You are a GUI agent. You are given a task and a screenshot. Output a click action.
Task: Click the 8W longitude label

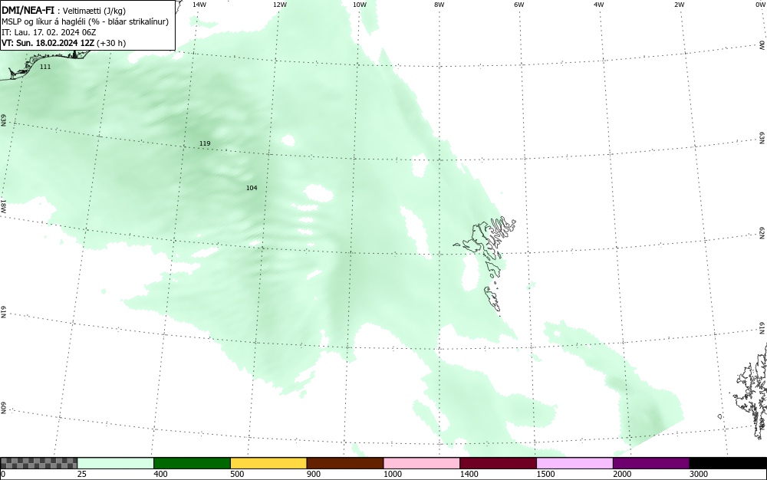tap(439, 5)
